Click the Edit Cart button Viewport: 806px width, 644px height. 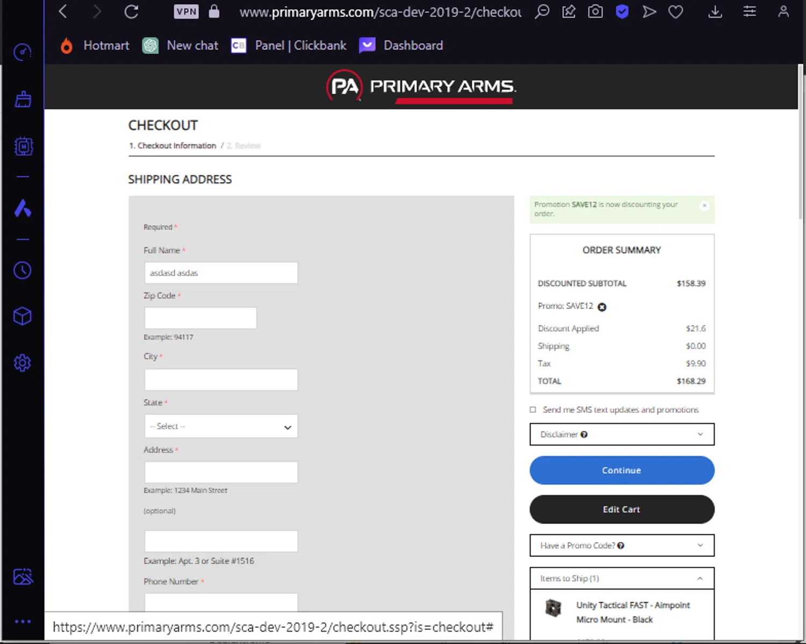pos(622,509)
